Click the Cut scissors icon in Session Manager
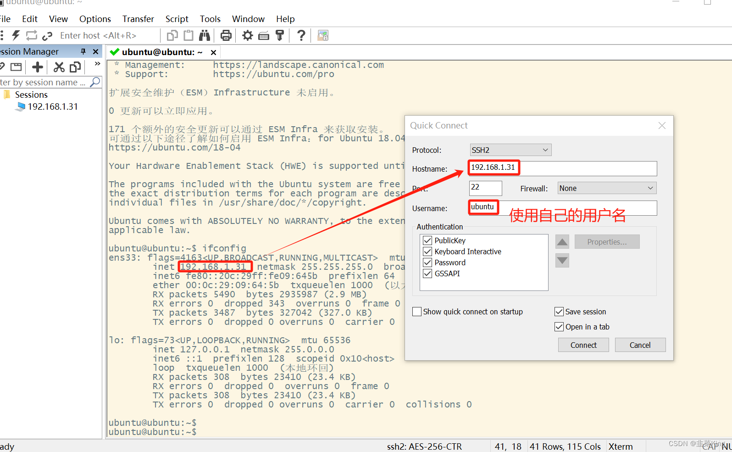This screenshot has height=452, width=732. tap(59, 67)
